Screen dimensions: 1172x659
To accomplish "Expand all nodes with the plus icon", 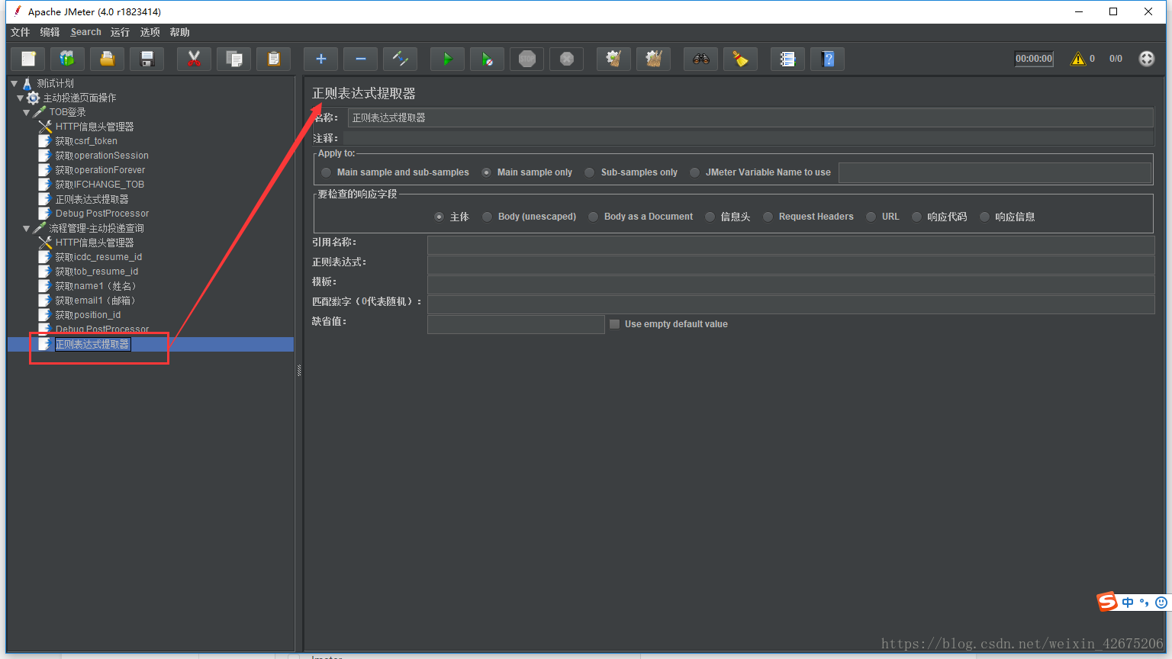I will click(x=321, y=59).
